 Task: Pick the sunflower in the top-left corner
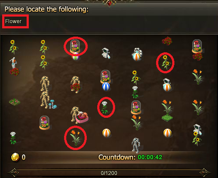click(14, 47)
